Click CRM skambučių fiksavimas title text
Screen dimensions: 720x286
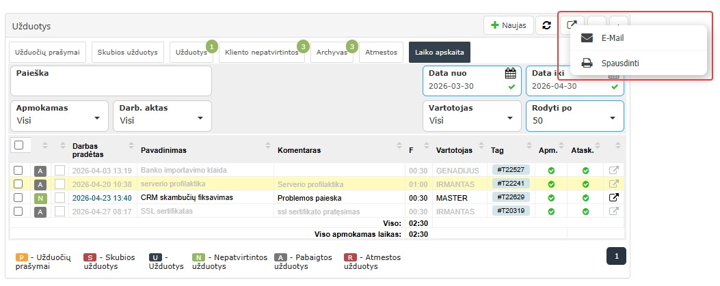coord(187,198)
